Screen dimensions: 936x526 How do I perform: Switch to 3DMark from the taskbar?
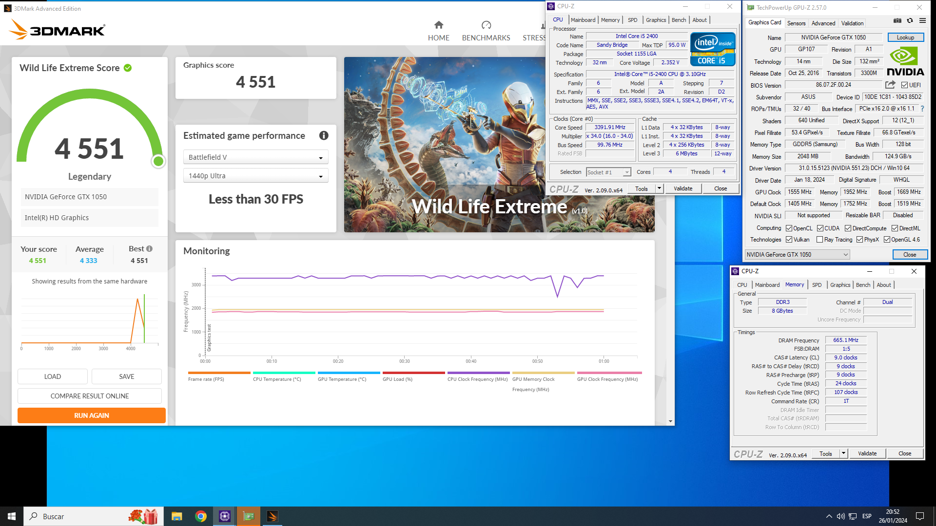(273, 516)
